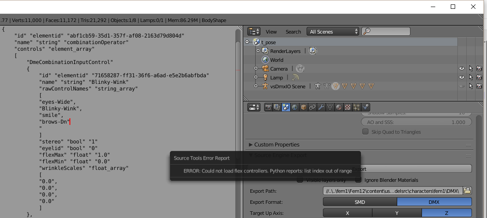Click the lamp data icon beside Lamp
487x218 pixels.
(x=295, y=77)
